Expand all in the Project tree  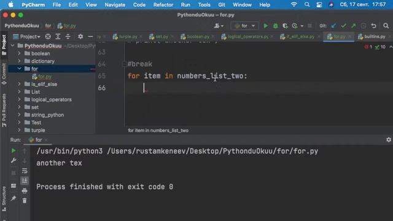(58, 37)
